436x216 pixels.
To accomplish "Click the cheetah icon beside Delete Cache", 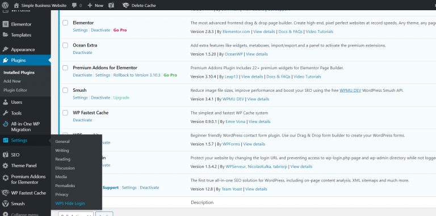I will [x=125, y=5].
